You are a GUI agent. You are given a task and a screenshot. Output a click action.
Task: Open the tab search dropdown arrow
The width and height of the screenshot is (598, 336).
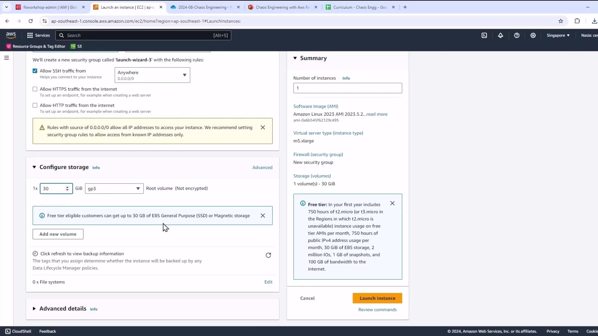[7, 7]
